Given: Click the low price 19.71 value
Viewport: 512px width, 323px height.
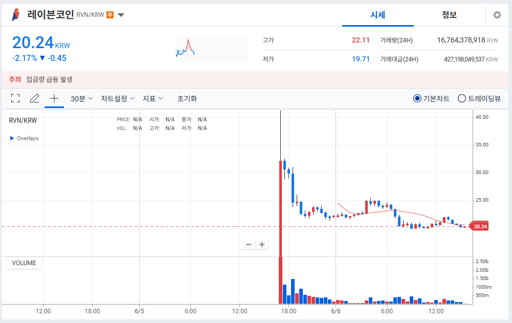Looking at the screenshot, I should [361, 59].
